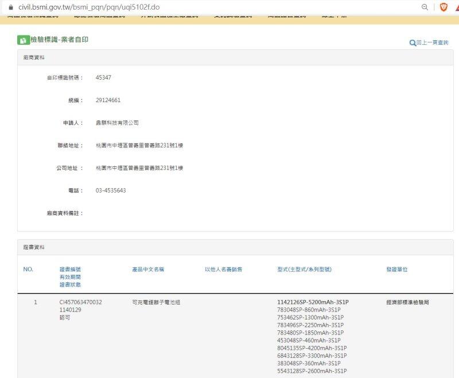Viewport: 459px width, 378px height.
Task: Click the Brave Rewards triangle icon
Action: [x=457, y=7]
